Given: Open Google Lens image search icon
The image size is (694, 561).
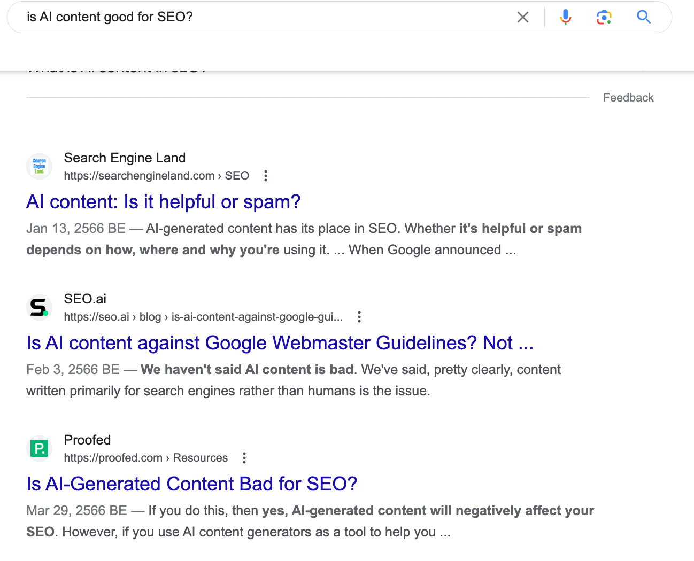Looking at the screenshot, I should 604,17.
